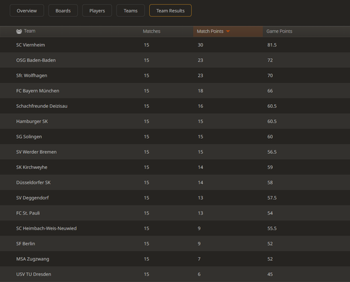Select the Hamburger SK team name
Screen dimensions: 350x282
tap(32, 121)
